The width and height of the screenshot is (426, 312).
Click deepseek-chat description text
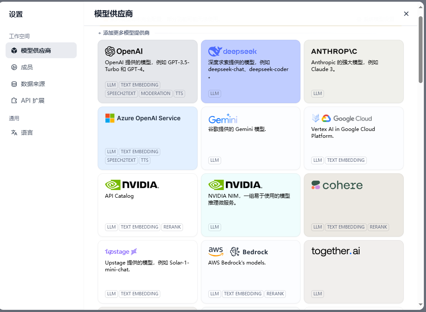pos(248,69)
